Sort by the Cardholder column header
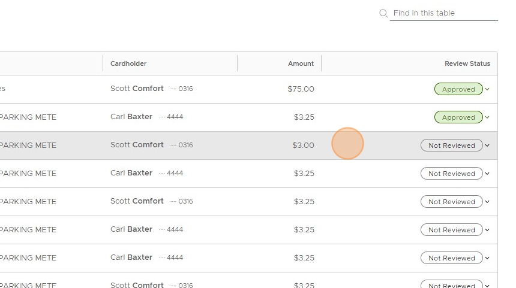The image size is (516, 288). 128,63
